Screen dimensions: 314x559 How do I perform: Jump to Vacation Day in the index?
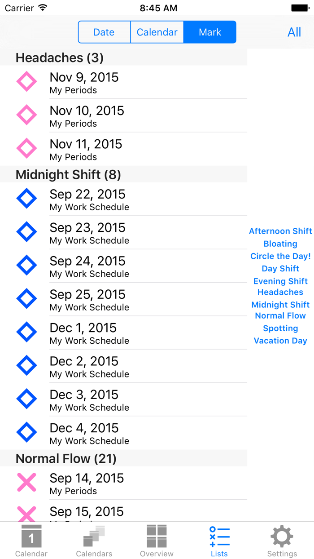[280, 341]
